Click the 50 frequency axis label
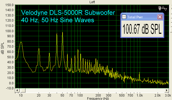Screen dimensions: 172x100 (x=62, y=95)
